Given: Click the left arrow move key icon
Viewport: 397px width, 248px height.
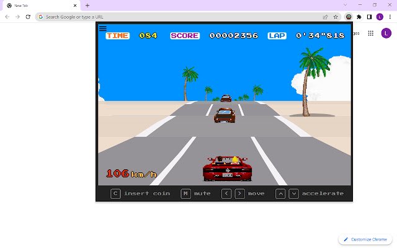Looking at the screenshot, I should tap(226, 194).
